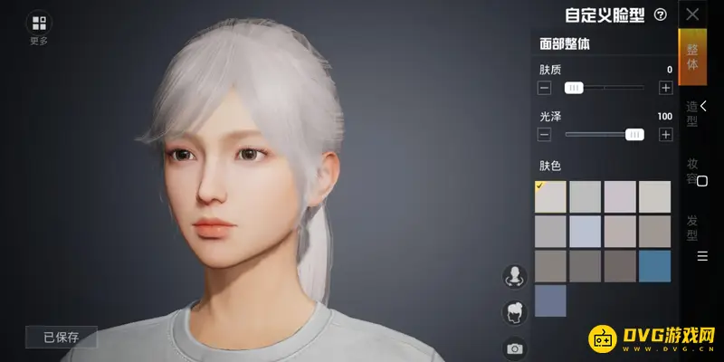Image resolution: width=724 pixels, height=362 pixels.
Task: Select fourth swatch in second skin row
Action: click(654, 232)
